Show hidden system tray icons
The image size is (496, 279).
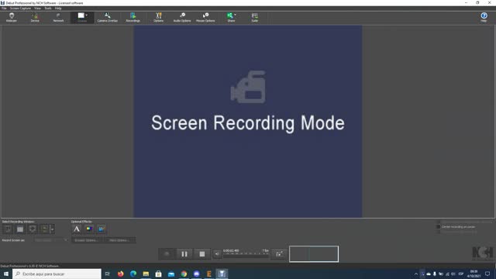click(x=416, y=274)
